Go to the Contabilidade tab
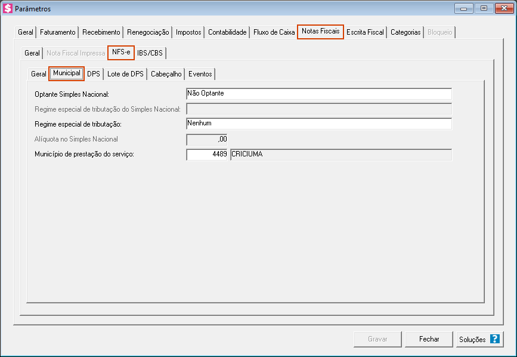This screenshot has height=357, width=517. (x=227, y=32)
